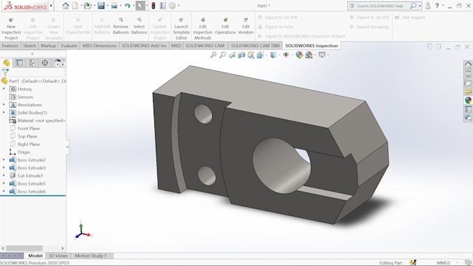Open the SOLIDWORKS logo menu arrow
The width and height of the screenshot is (473, 266).
point(51,6)
